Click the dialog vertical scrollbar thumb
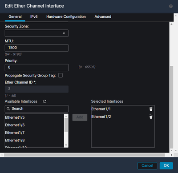Image resolution: width=178 pixels, height=173 pixels. 171,107
